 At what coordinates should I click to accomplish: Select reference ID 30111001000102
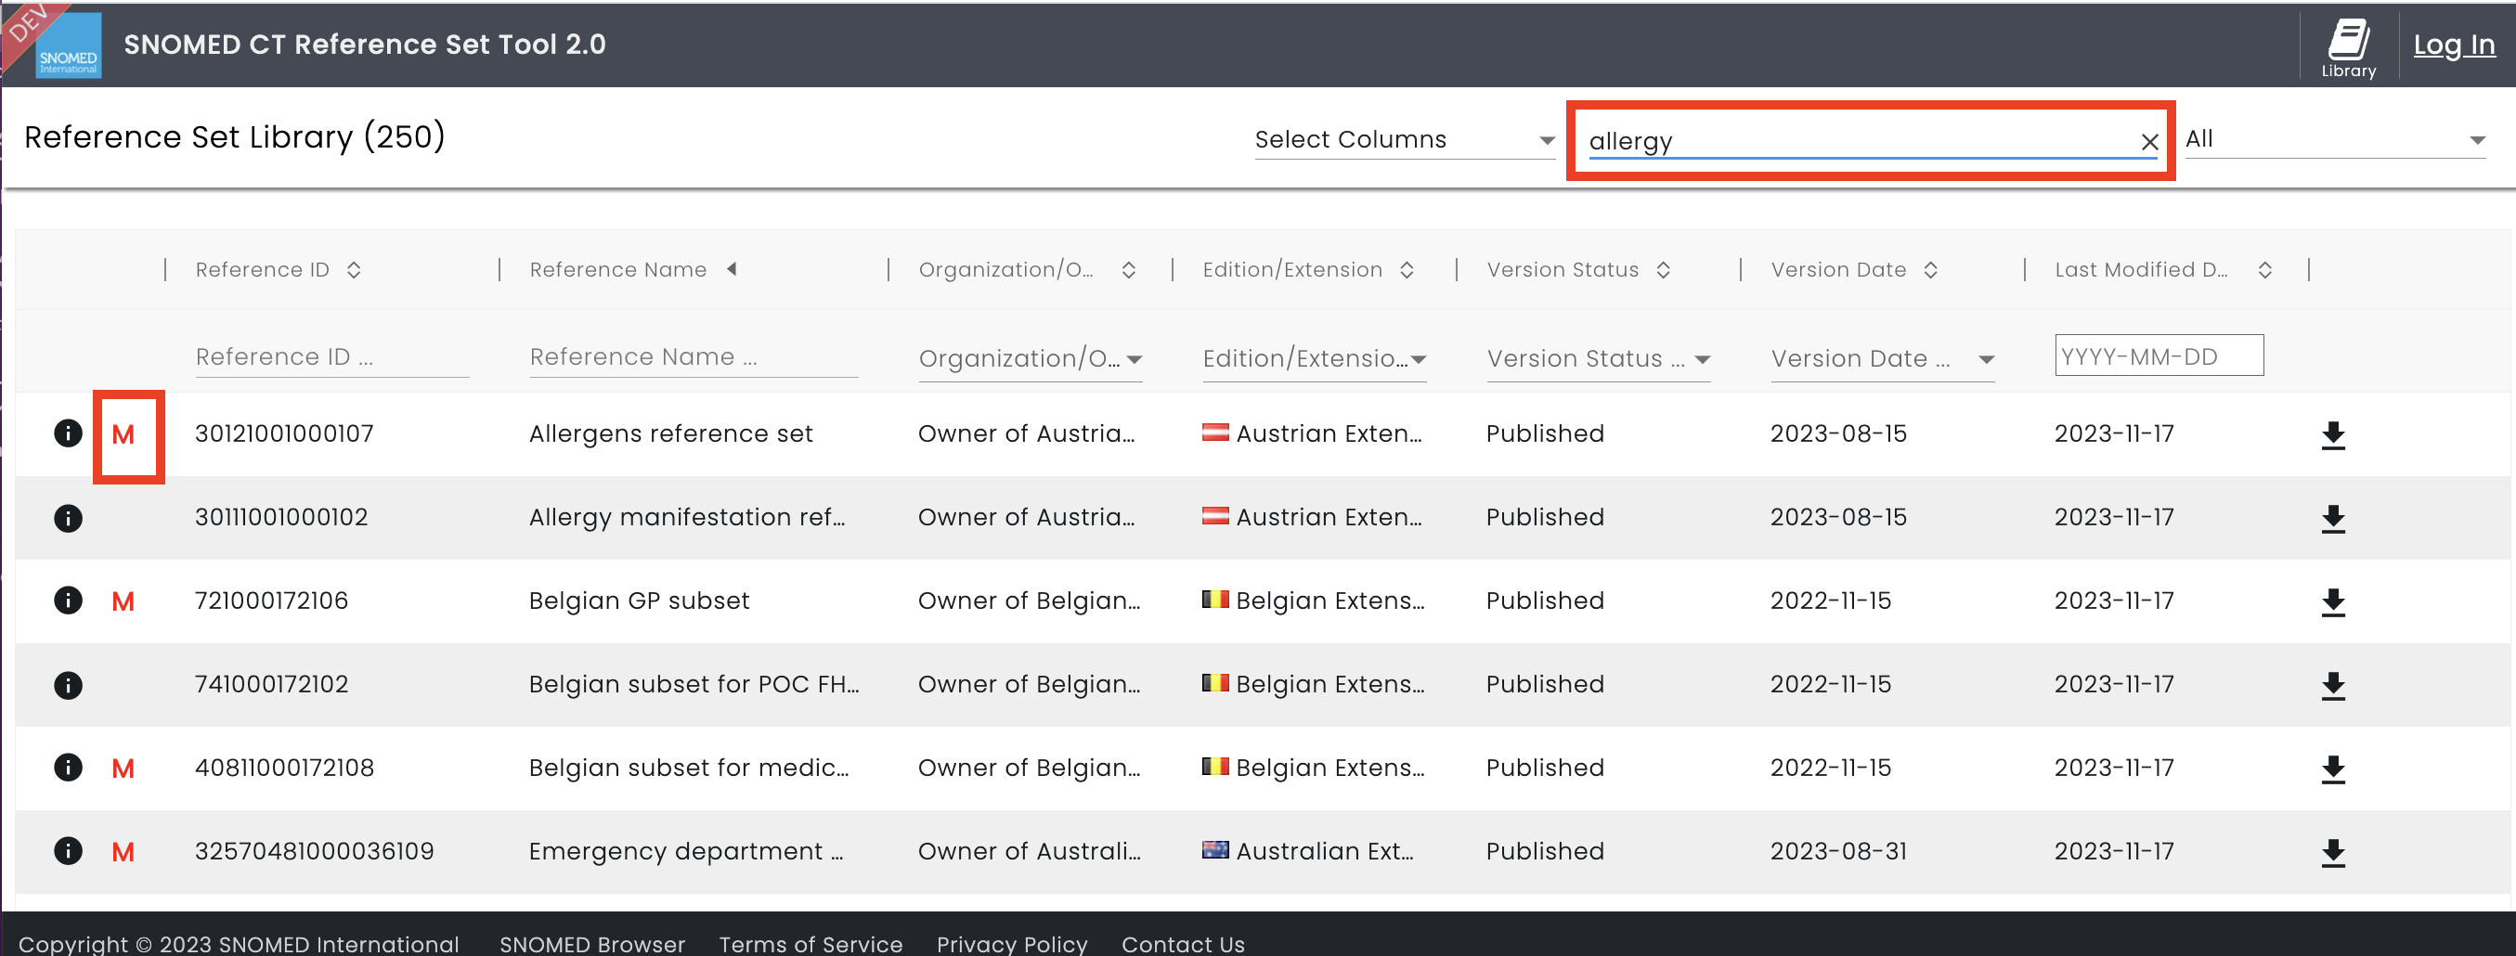[x=281, y=518]
